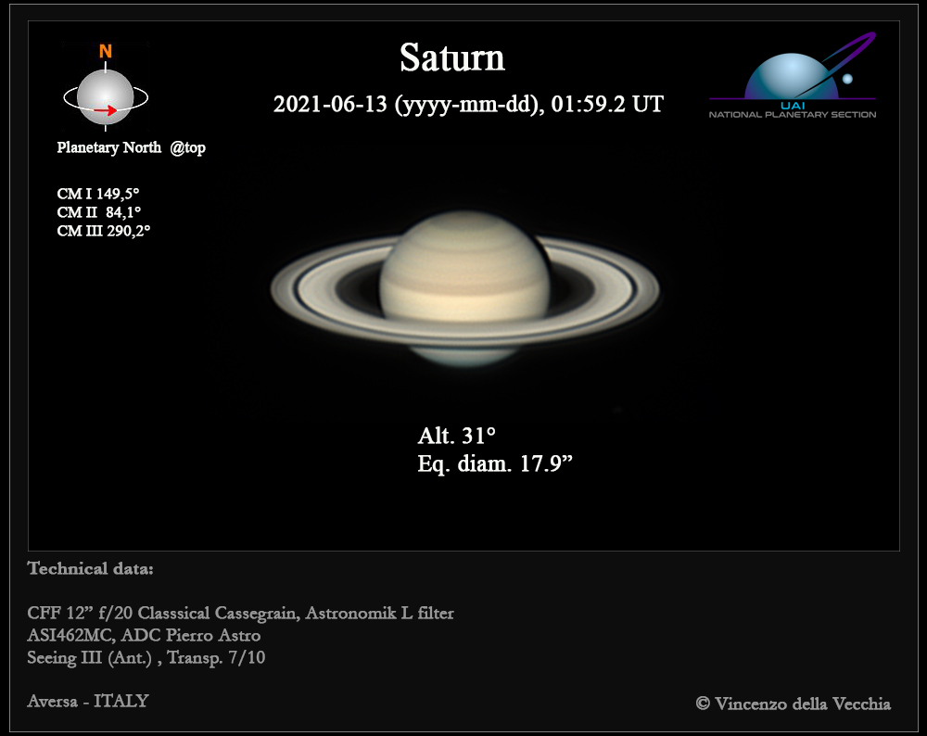The width and height of the screenshot is (927, 736).
Task: Click the 'Aversa - ITALY' location text
Action: click(x=88, y=701)
